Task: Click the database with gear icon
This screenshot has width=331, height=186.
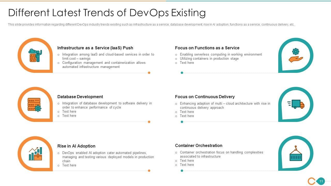Action: pyautogui.click(x=34, y=104)
